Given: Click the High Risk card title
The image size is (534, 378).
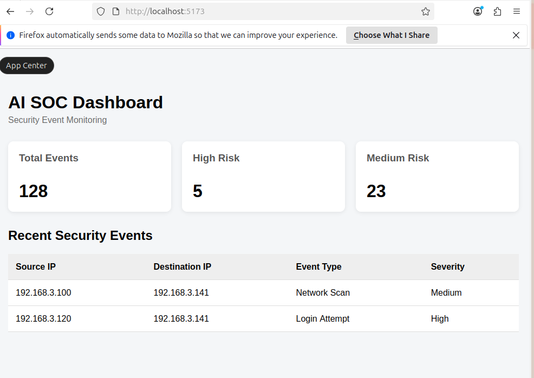Looking at the screenshot, I should click(216, 158).
